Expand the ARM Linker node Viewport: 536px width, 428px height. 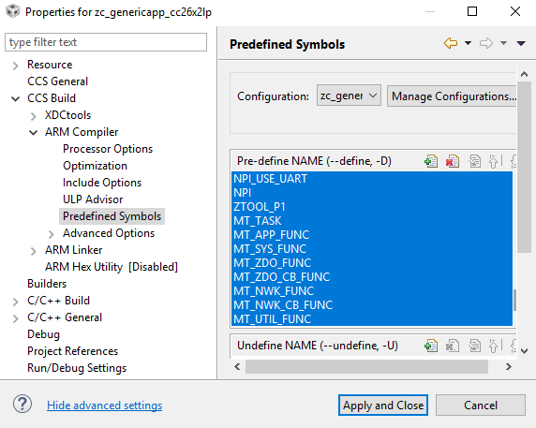33,251
